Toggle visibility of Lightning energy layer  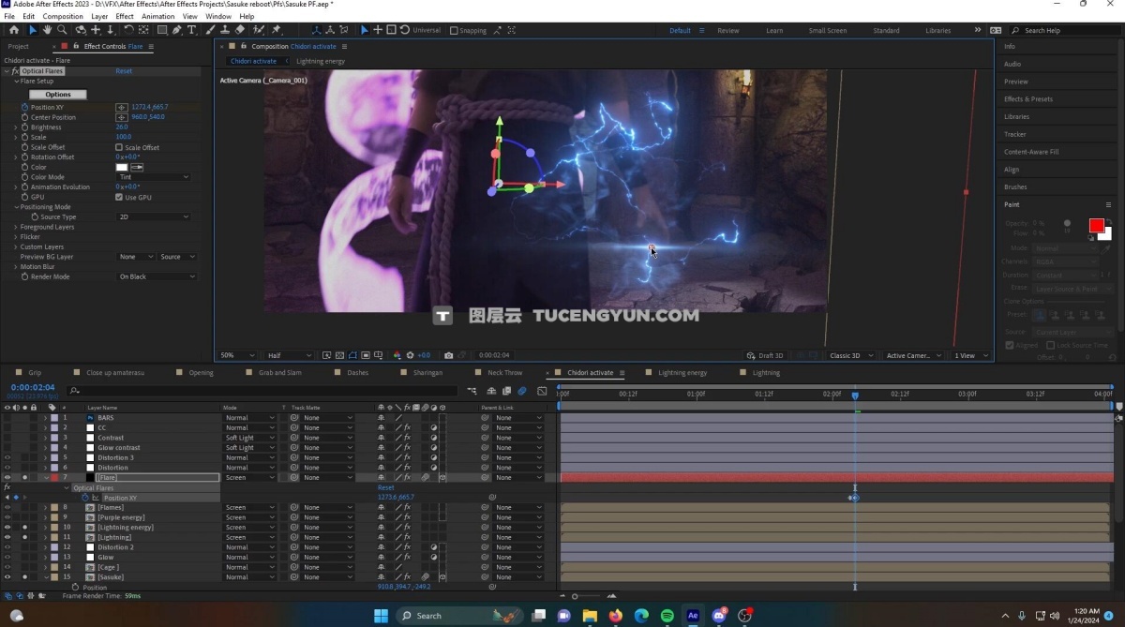point(7,528)
